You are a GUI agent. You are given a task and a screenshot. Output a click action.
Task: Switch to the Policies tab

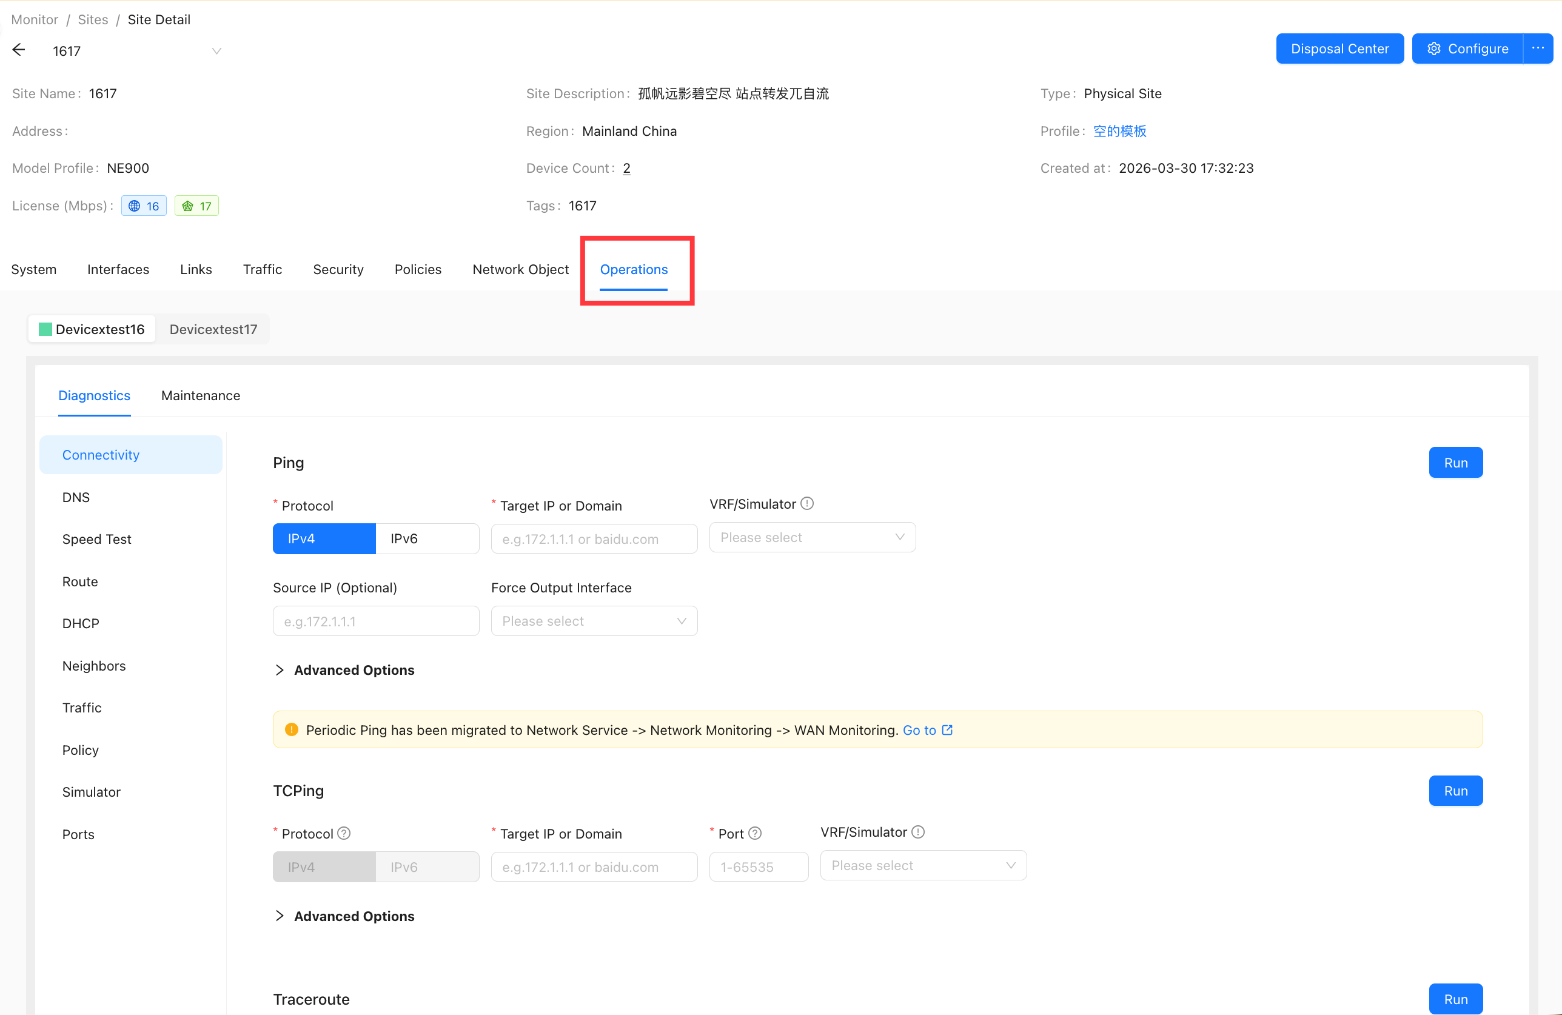click(418, 270)
